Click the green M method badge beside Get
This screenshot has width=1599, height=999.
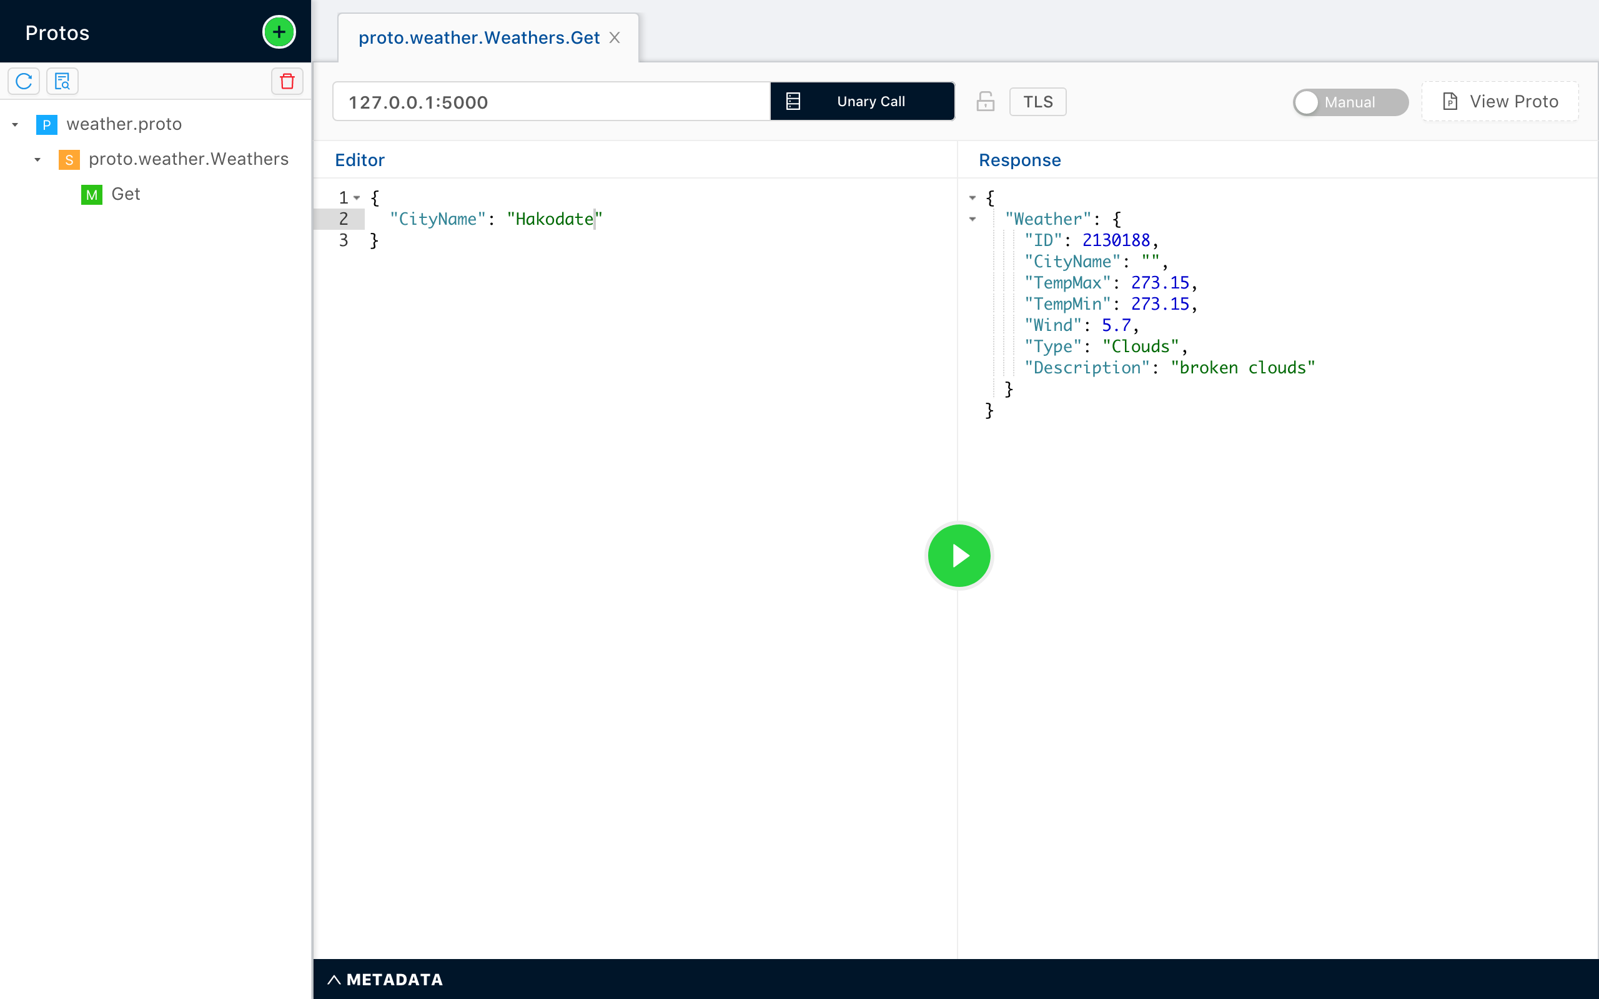tap(91, 194)
